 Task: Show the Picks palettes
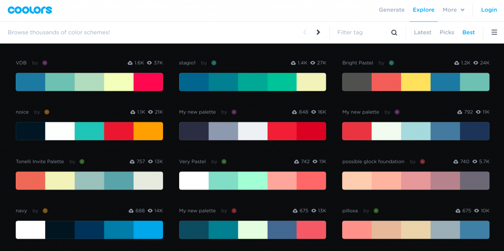447,32
